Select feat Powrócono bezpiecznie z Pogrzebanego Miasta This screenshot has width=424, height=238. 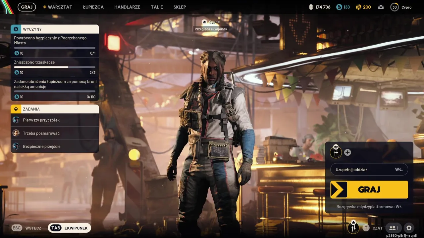click(x=55, y=46)
